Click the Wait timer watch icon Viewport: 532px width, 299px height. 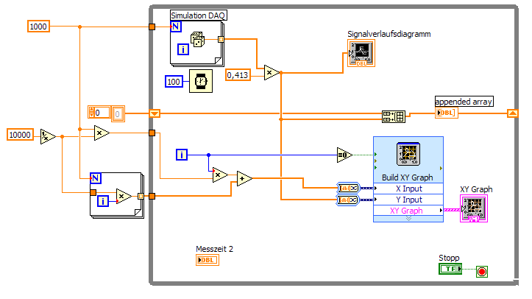click(201, 81)
